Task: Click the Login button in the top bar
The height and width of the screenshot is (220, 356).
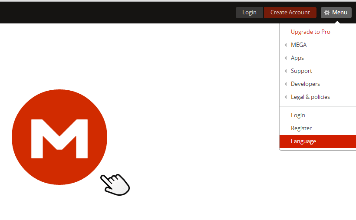Action: pyautogui.click(x=249, y=13)
